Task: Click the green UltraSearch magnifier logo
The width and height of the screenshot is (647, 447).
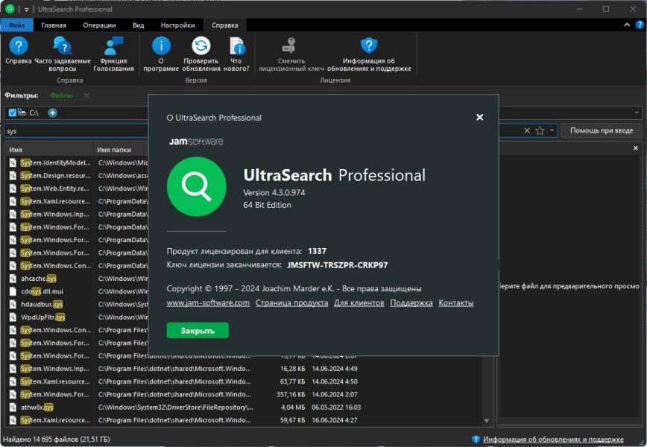Action: (x=197, y=186)
